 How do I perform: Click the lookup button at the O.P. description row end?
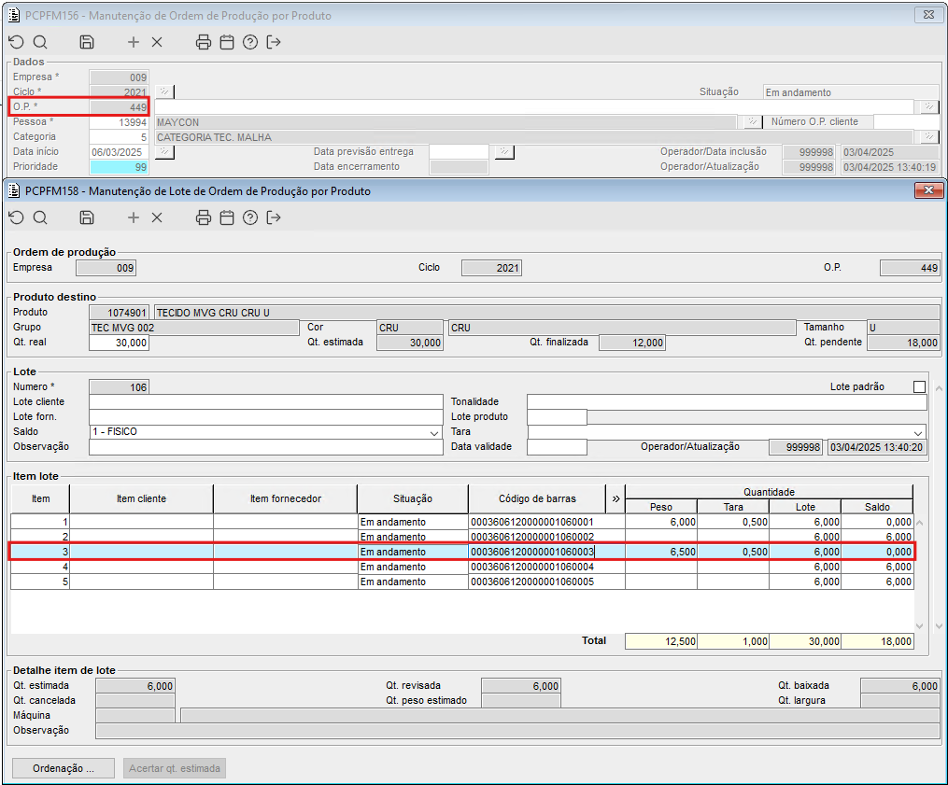pyautogui.click(x=928, y=107)
